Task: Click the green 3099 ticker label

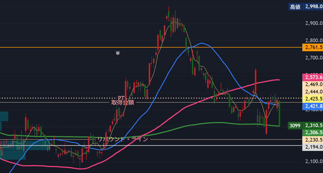Action: tap(295, 125)
